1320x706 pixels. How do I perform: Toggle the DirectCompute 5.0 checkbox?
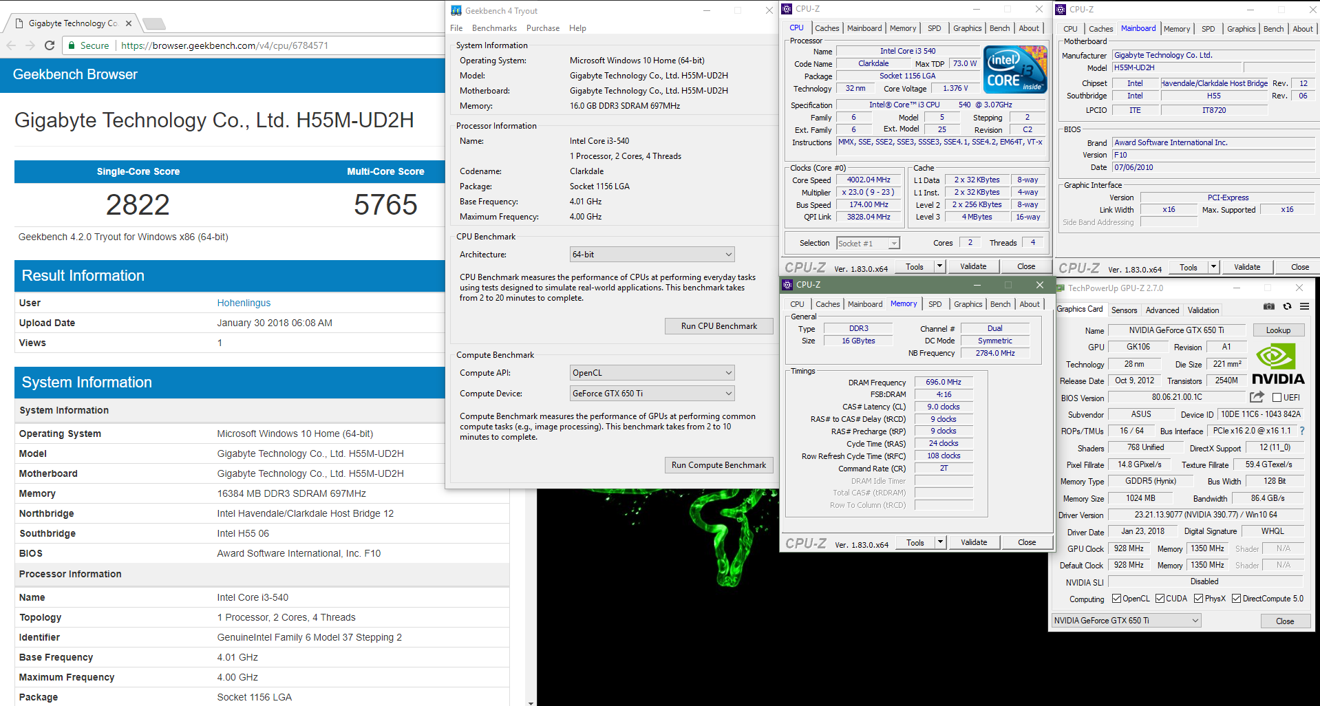point(1236,599)
